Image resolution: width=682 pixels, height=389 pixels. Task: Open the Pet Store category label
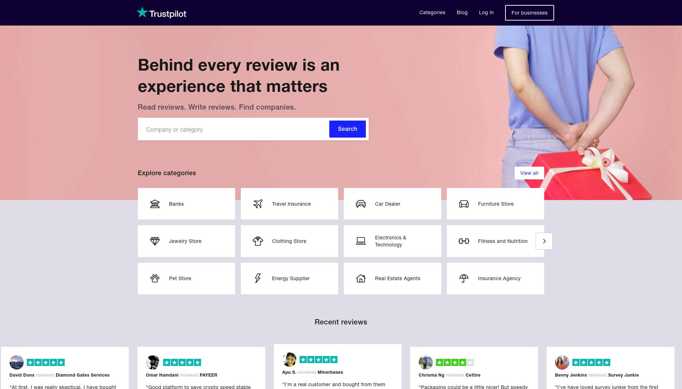coord(180,278)
